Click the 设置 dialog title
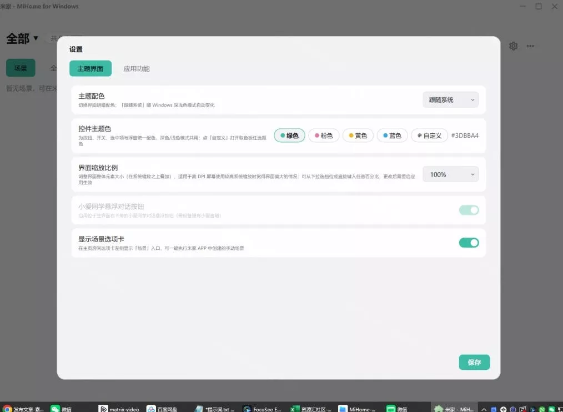Viewport: 563px width, 412px height. pyautogui.click(x=76, y=49)
